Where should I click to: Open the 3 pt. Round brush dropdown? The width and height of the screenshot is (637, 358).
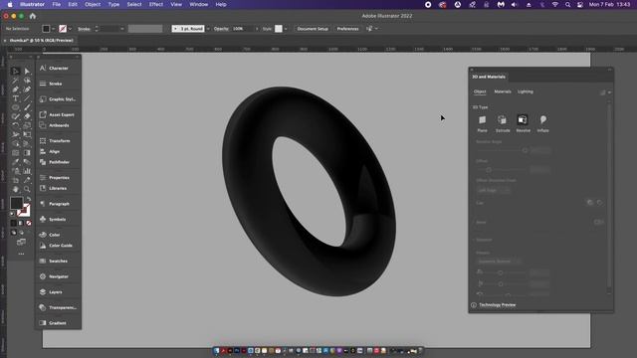click(208, 29)
